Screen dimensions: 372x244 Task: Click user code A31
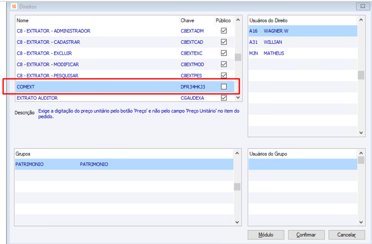tap(253, 42)
